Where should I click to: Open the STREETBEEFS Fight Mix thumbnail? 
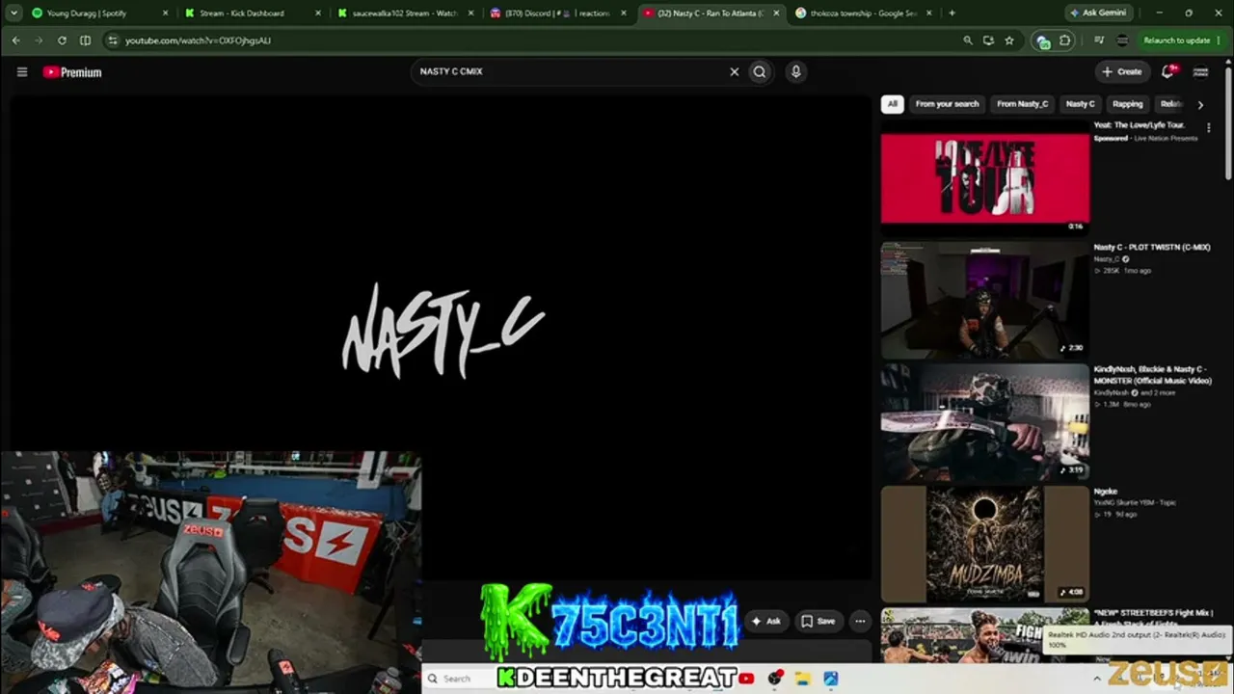(984, 636)
